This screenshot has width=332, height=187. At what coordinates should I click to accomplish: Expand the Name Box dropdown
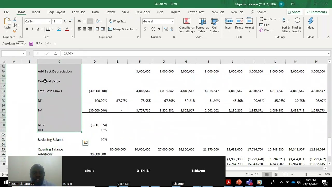click(x=23, y=54)
